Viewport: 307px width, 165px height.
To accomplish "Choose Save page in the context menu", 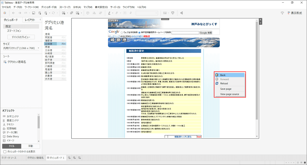I will coord(229,89).
